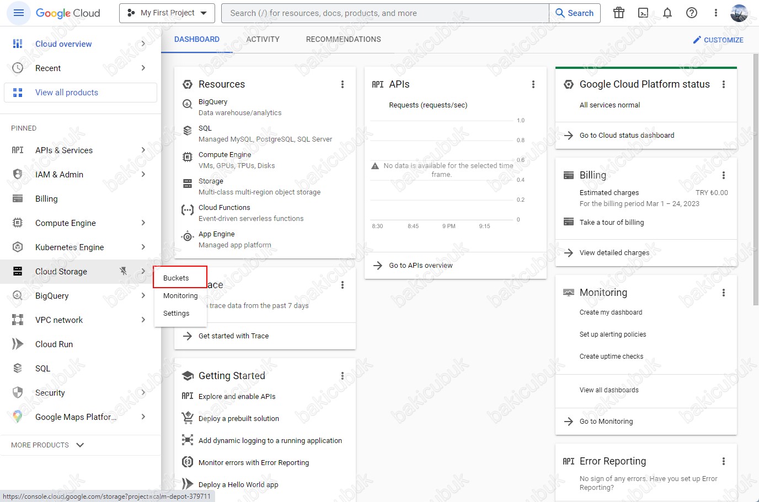Open APIs card three-dot menu
759x502 pixels.
click(533, 84)
